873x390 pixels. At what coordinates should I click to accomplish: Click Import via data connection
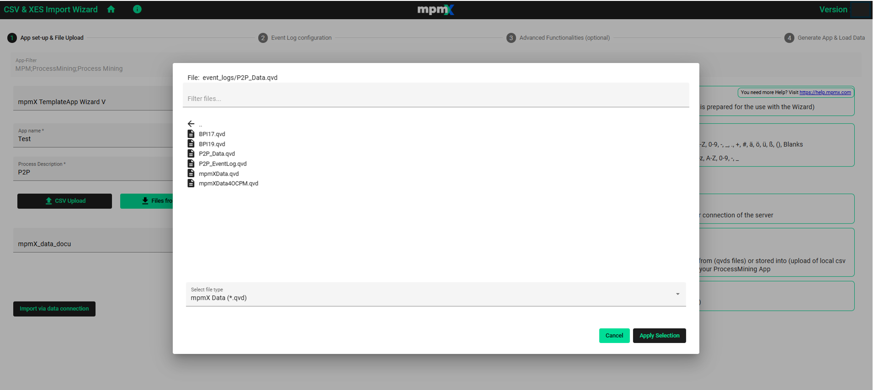pyautogui.click(x=54, y=309)
